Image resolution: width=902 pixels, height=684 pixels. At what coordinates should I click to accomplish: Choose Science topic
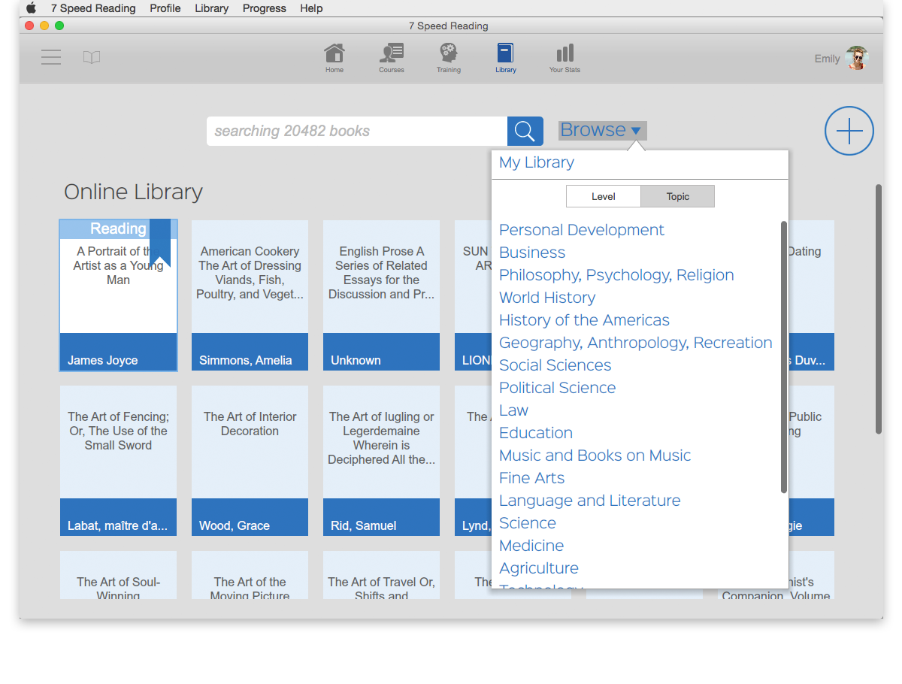pyautogui.click(x=528, y=523)
